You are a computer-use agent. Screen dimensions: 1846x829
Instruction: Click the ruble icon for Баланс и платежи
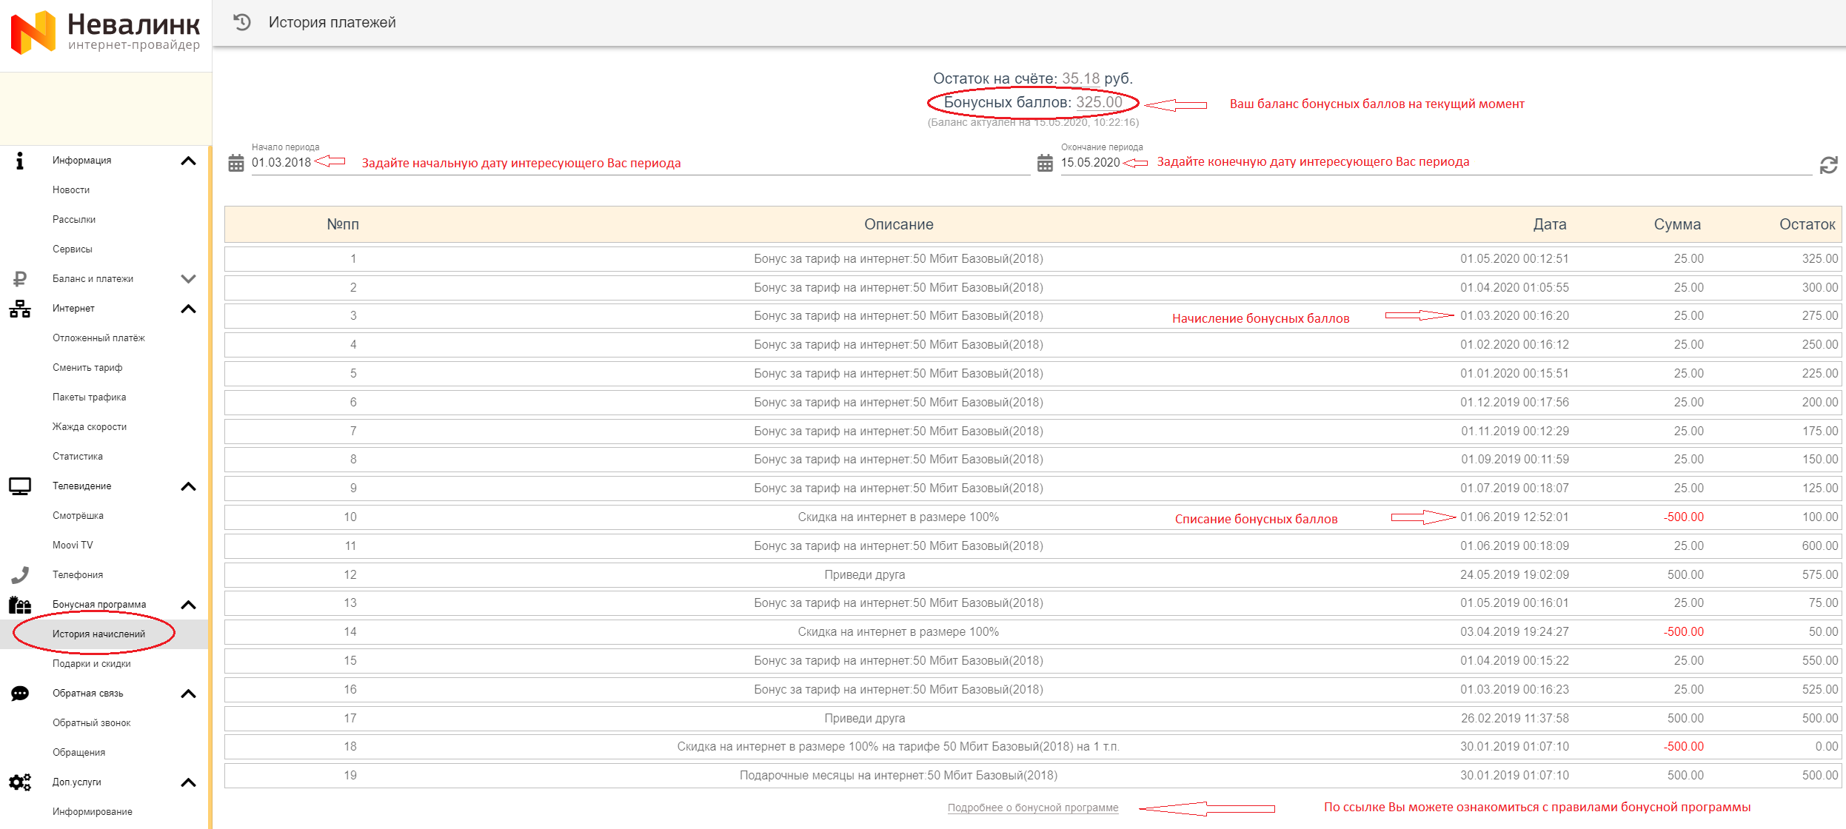pyautogui.click(x=20, y=279)
